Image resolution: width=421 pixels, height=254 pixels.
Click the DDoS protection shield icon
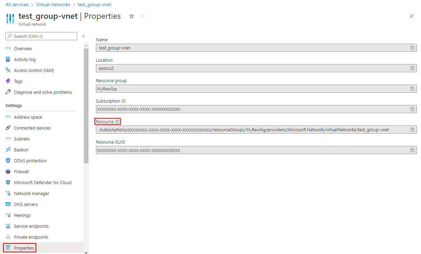8,161
